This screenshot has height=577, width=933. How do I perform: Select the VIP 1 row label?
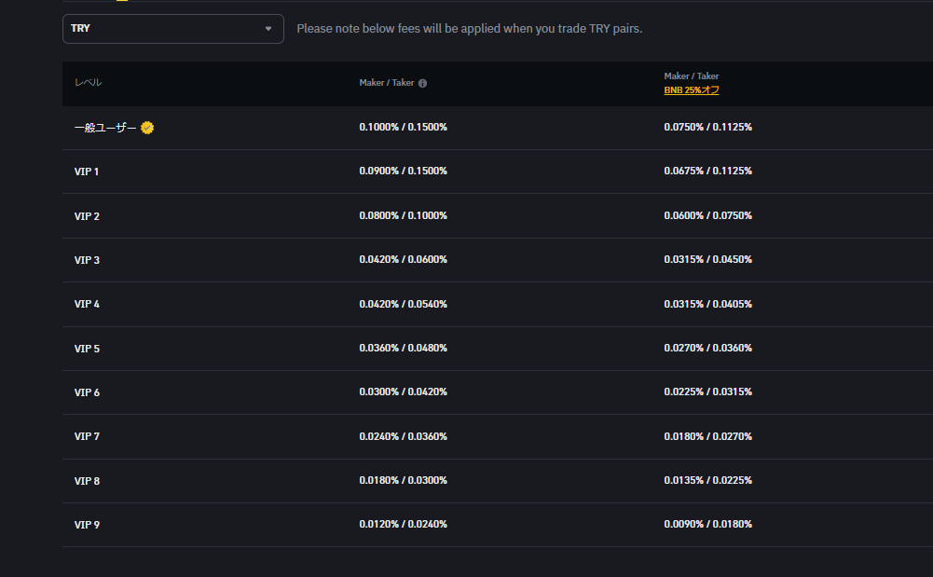87,172
